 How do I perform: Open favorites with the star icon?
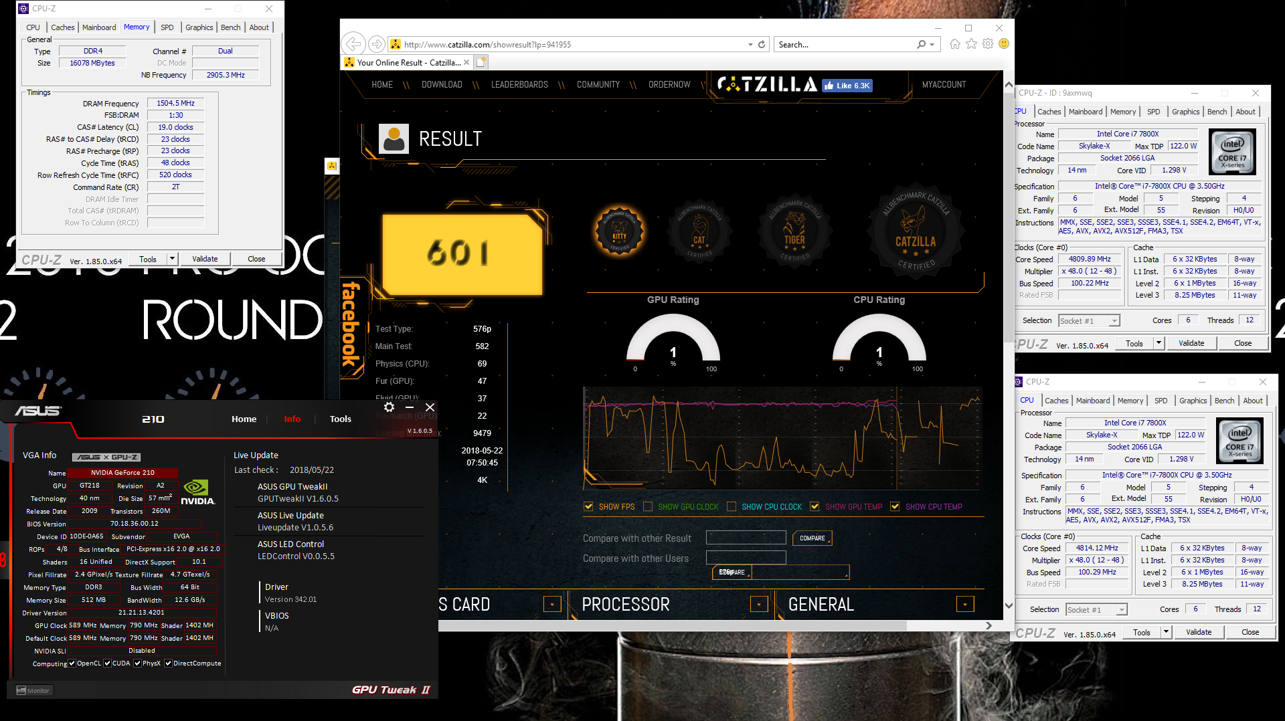click(x=971, y=44)
